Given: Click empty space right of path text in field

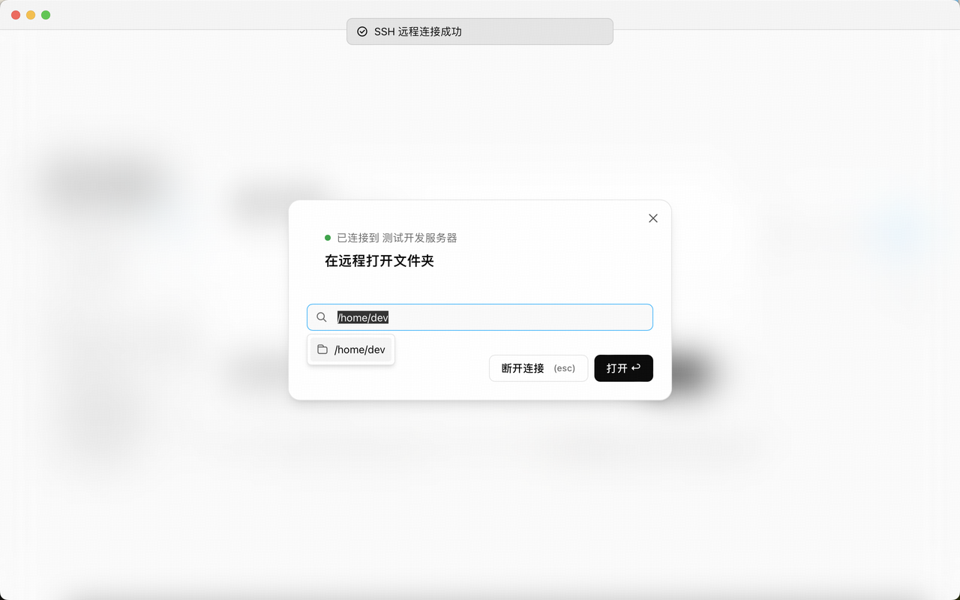Looking at the screenshot, I should [525, 317].
